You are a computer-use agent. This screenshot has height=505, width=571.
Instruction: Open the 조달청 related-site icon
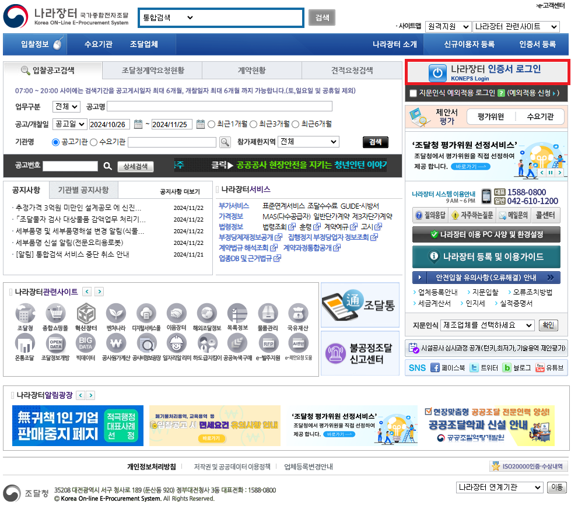tap(25, 314)
